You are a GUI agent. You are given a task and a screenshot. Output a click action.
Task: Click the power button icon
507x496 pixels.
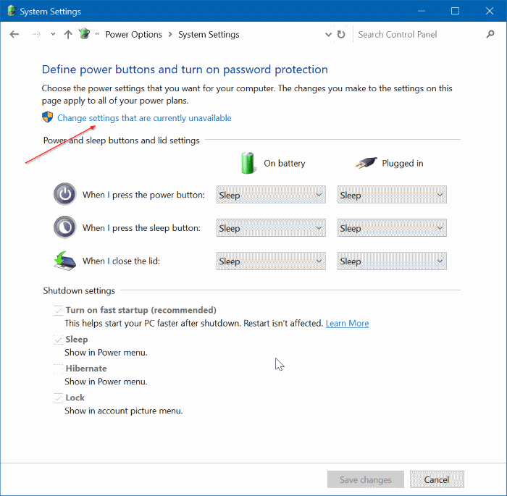click(65, 194)
